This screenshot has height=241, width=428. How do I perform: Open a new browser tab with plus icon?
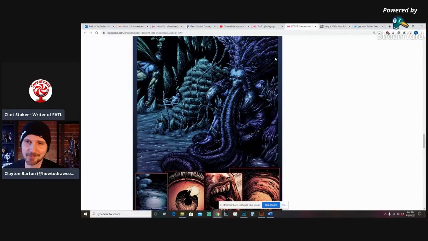click(389, 26)
